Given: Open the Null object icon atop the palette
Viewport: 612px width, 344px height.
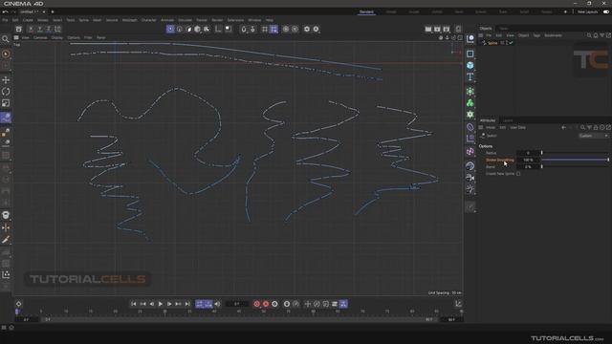Looking at the screenshot, I should 470,38.
